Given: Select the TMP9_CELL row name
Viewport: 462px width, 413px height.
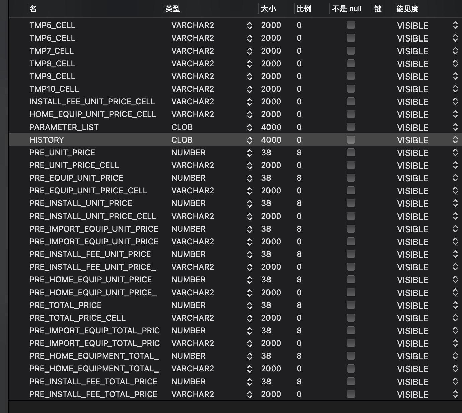Looking at the screenshot, I should click(52, 76).
